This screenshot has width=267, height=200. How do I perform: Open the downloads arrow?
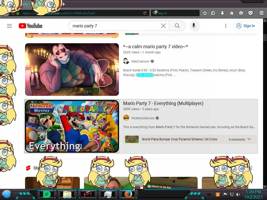[222, 13]
